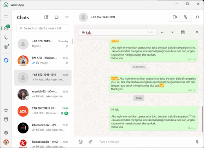
Task: Open rayarizki32 chat
Action: (x=43, y=94)
